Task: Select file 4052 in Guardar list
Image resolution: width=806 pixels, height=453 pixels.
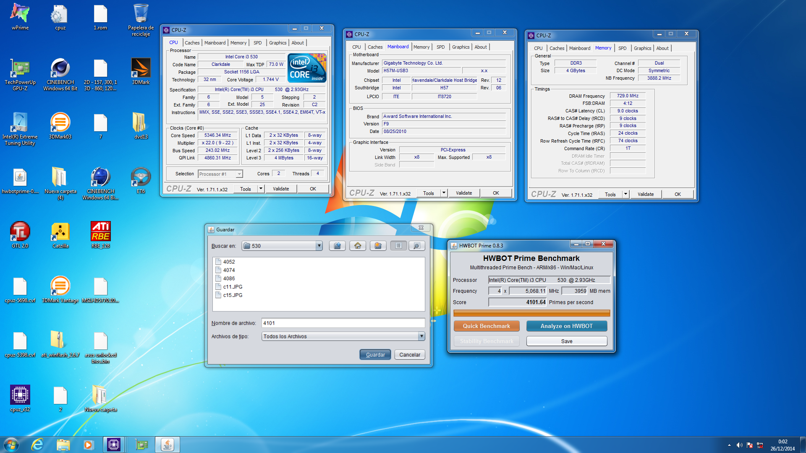Action: pos(225,262)
